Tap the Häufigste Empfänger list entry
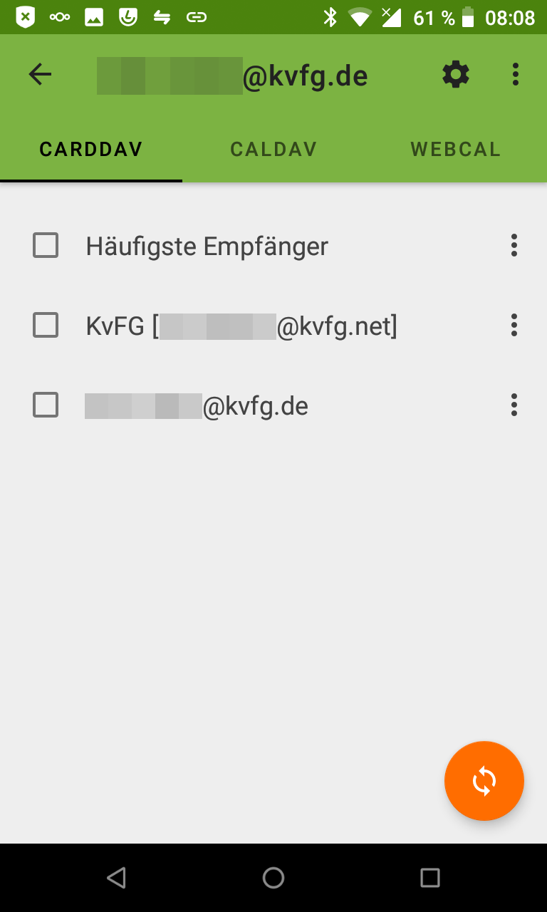Image resolution: width=547 pixels, height=912 pixels. [x=273, y=246]
